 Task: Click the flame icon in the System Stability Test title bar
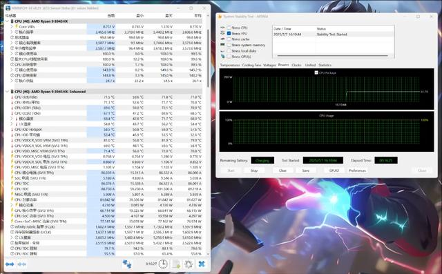pos(220,17)
